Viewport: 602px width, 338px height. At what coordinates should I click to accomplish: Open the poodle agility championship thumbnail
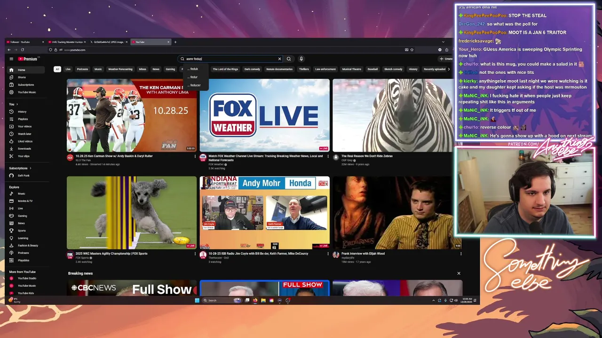click(x=132, y=213)
